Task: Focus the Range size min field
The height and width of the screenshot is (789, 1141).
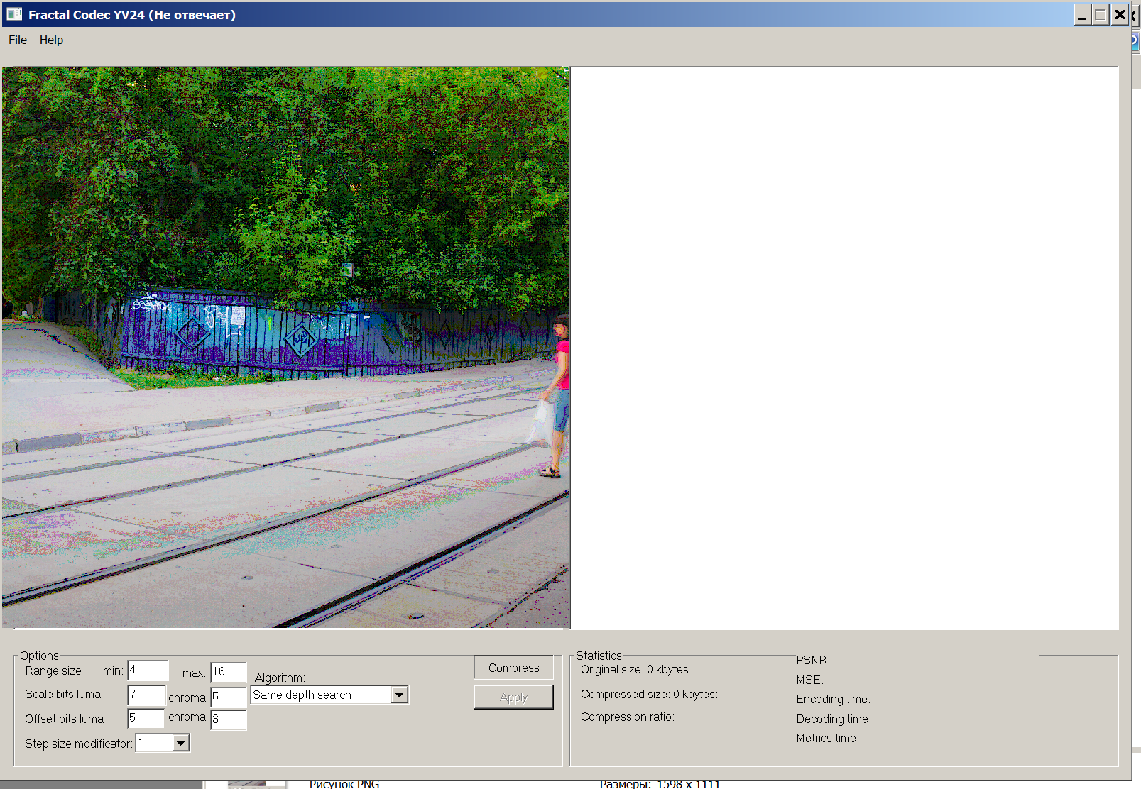Action: click(x=148, y=671)
